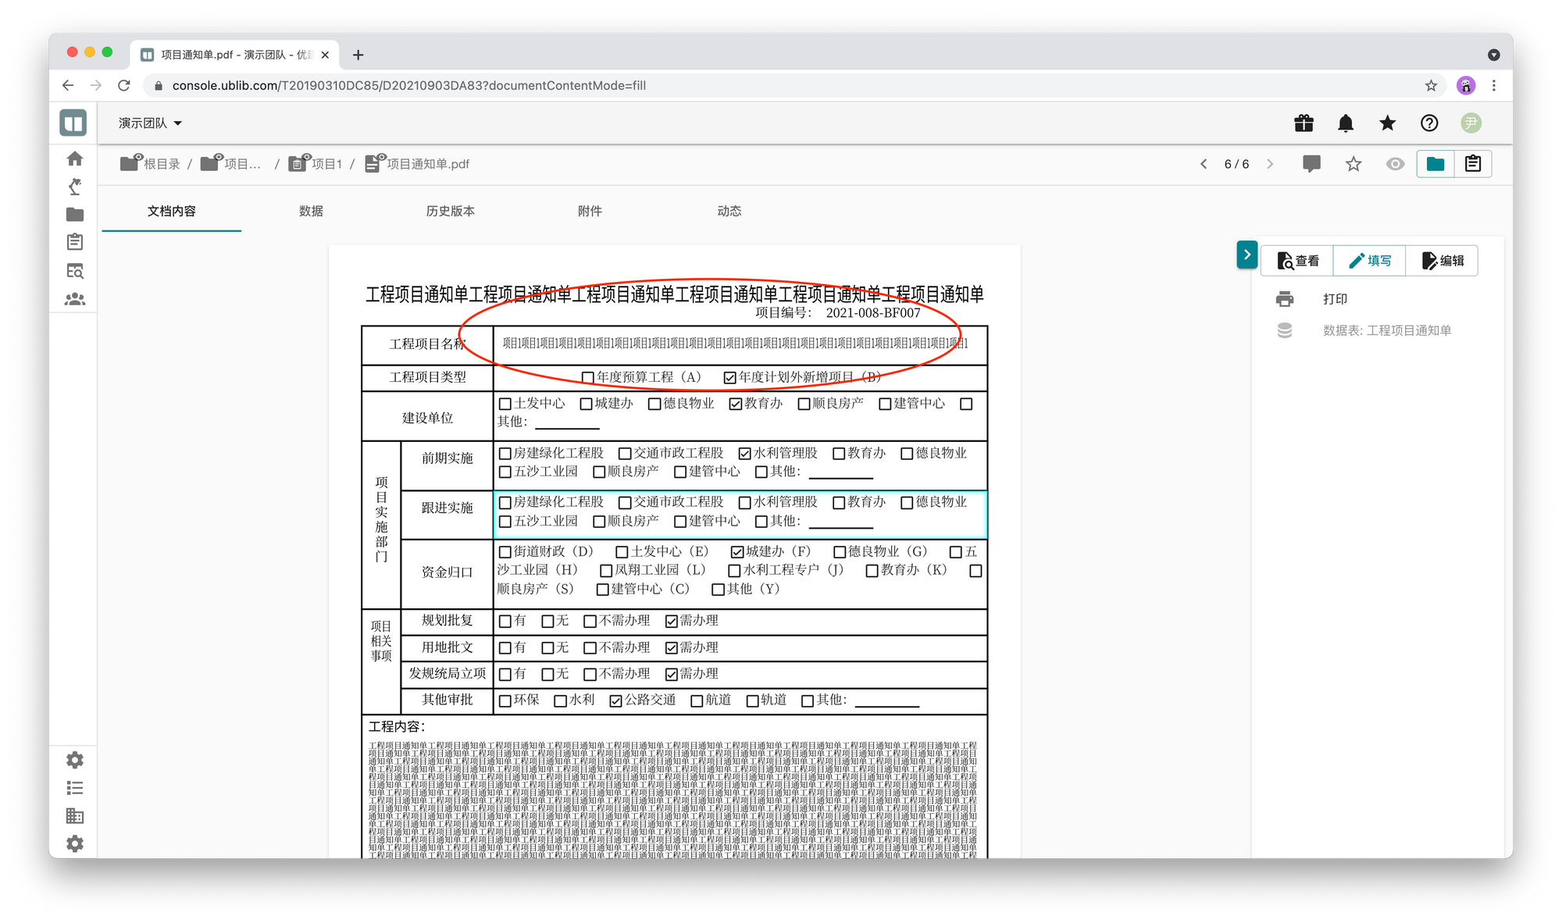Open the notifications bell

(1346, 123)
